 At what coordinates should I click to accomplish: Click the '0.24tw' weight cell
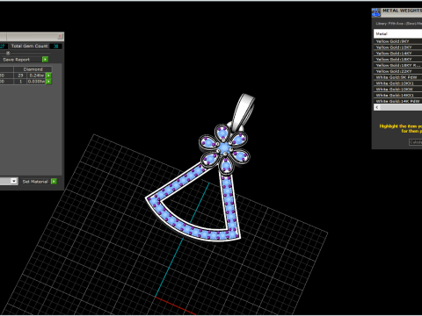pos(37,75)
